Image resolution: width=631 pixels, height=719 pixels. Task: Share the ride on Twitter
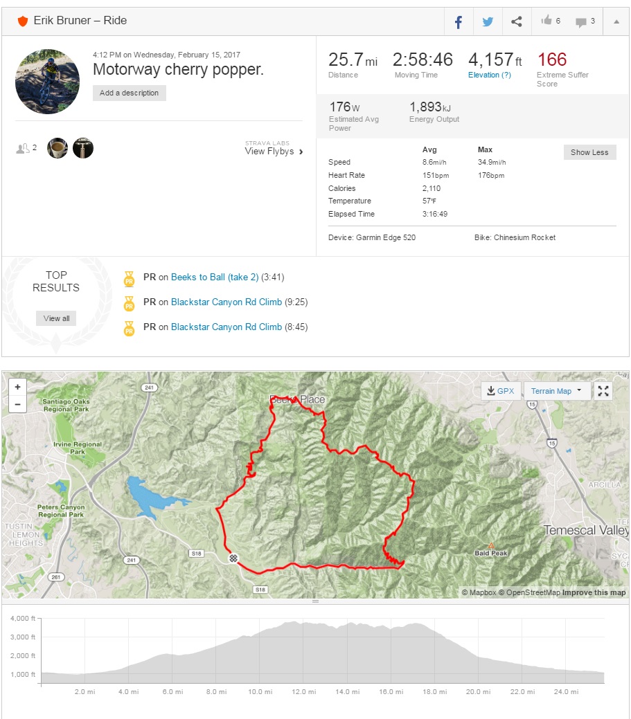[488, 21]
